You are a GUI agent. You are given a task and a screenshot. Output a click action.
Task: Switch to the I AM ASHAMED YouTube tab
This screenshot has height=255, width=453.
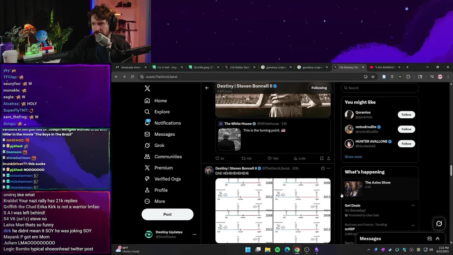point(385,67)
